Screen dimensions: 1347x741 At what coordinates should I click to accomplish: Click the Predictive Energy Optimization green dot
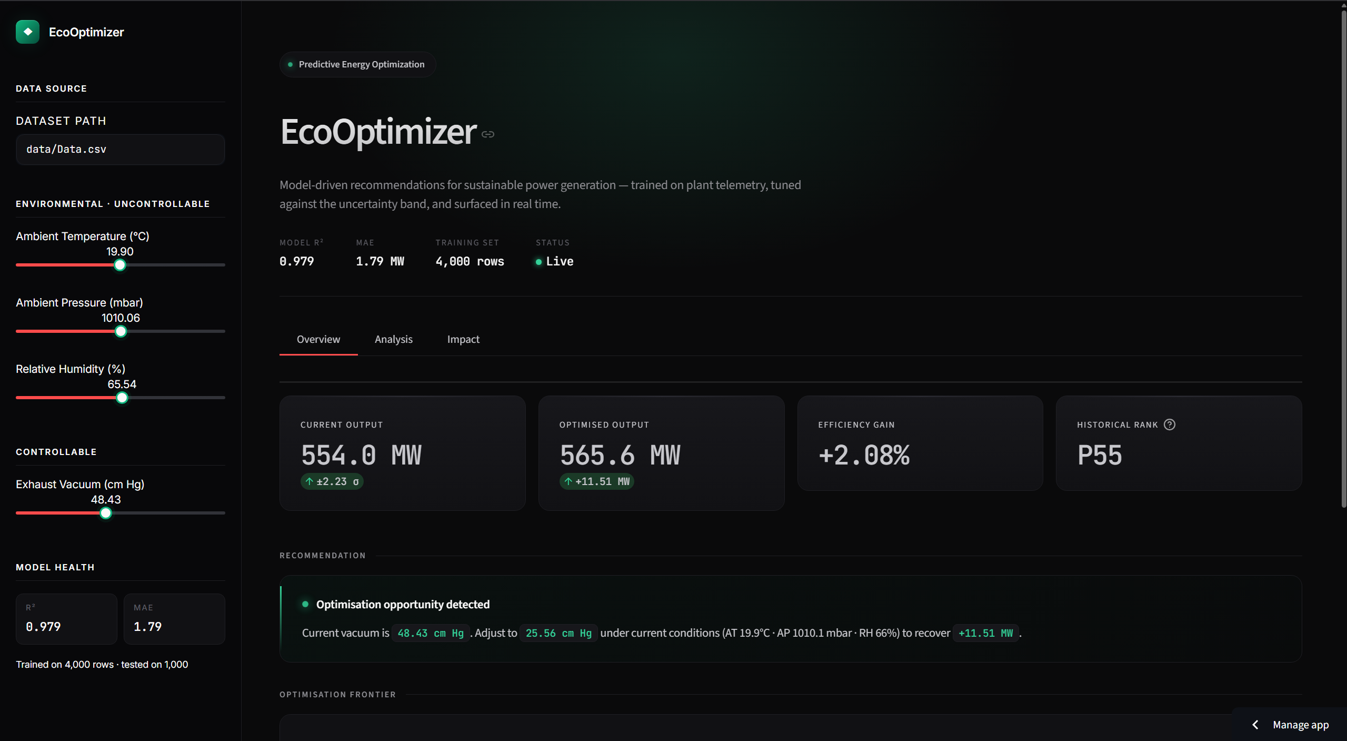[290, 64]
